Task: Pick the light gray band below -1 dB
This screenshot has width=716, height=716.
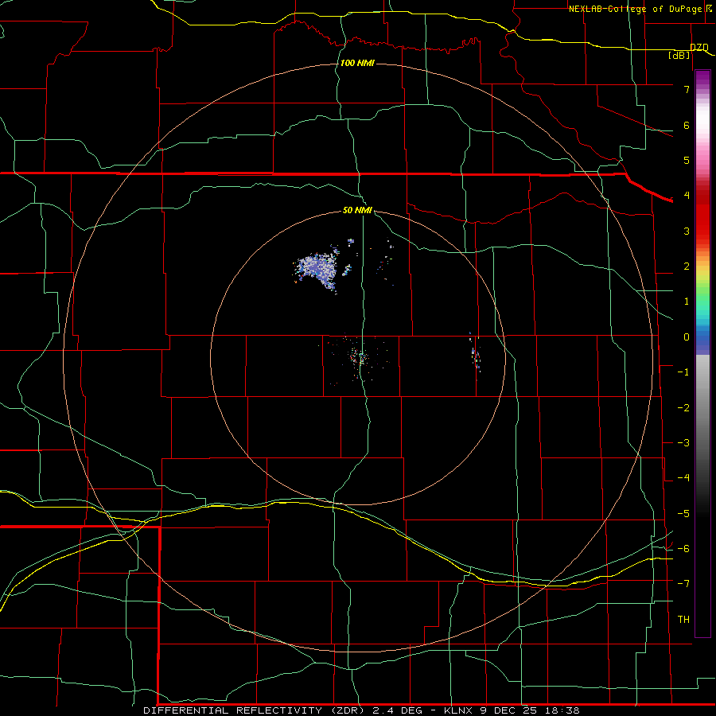Action: pyautogui.click(x=702, y=379)
